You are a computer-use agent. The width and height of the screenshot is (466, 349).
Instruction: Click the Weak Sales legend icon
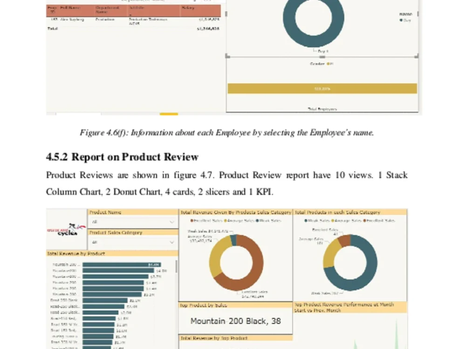click(258, 220)
